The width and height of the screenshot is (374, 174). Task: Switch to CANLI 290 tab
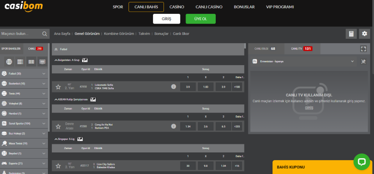pos(35,48)
